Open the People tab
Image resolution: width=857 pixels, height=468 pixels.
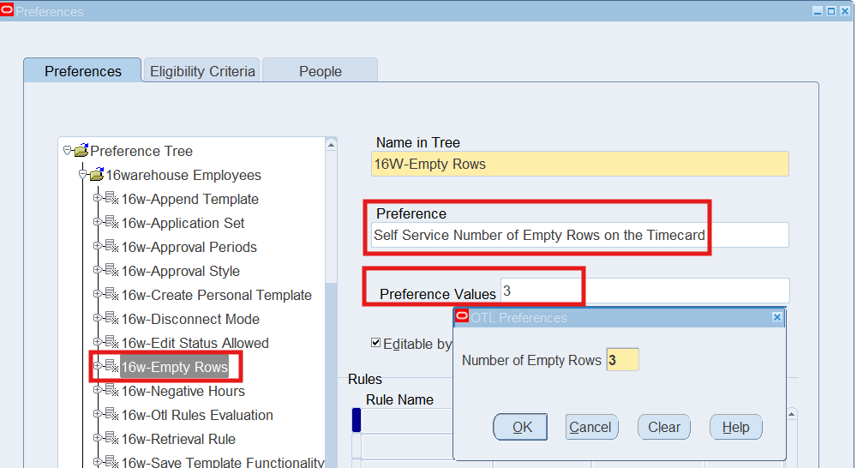tap(320, 71)
